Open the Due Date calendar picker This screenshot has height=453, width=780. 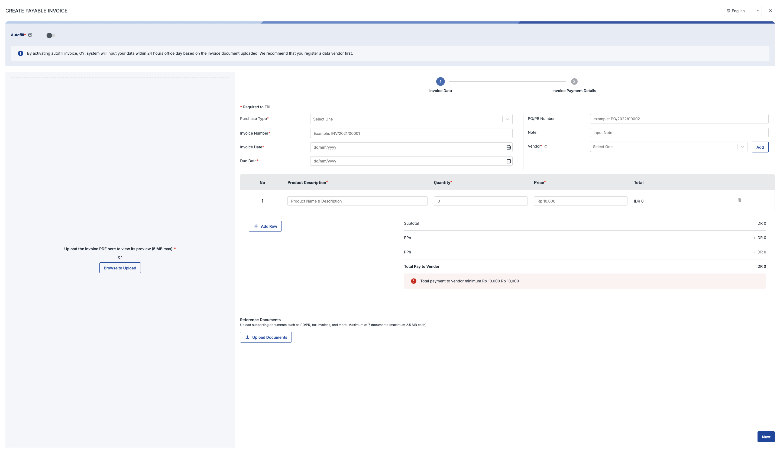pyautogui.click(x=509, y=161)
